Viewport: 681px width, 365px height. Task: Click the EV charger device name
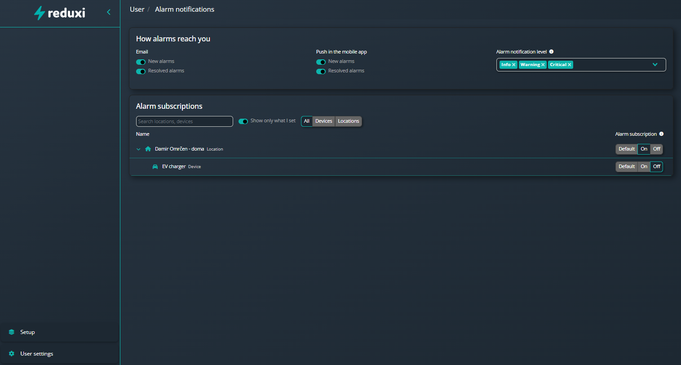point(174,166)
